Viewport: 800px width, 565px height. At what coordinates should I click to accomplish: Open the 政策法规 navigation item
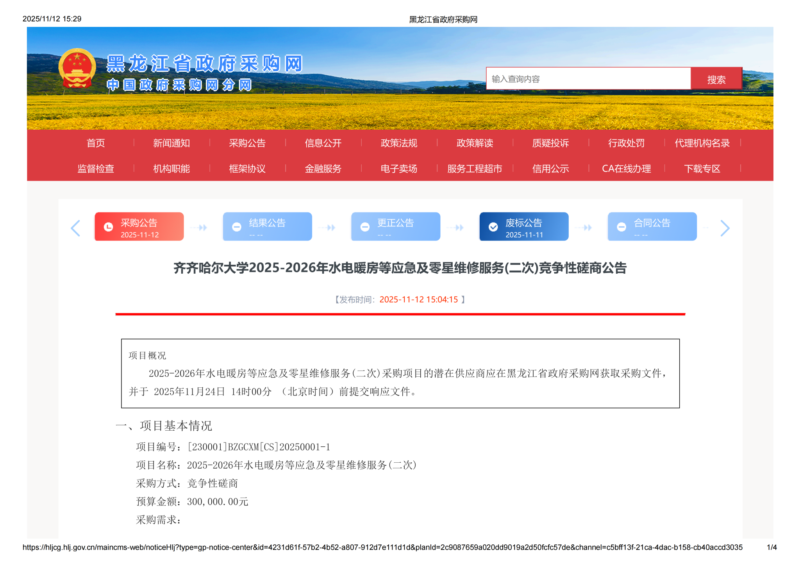point(399,143)
